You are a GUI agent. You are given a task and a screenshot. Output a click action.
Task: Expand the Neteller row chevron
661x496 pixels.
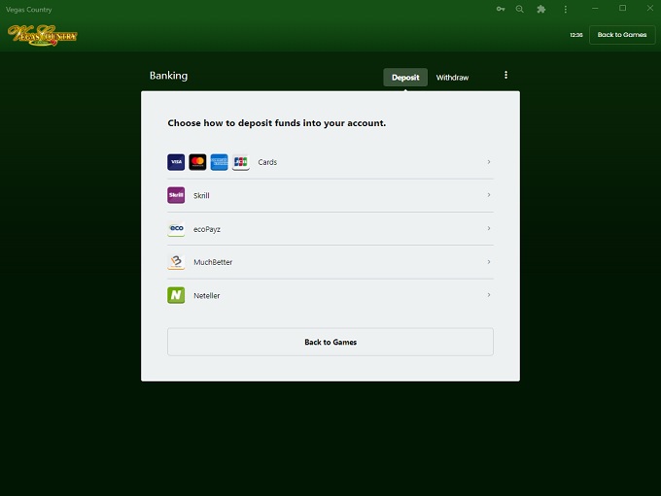click(x=488, y=295)
